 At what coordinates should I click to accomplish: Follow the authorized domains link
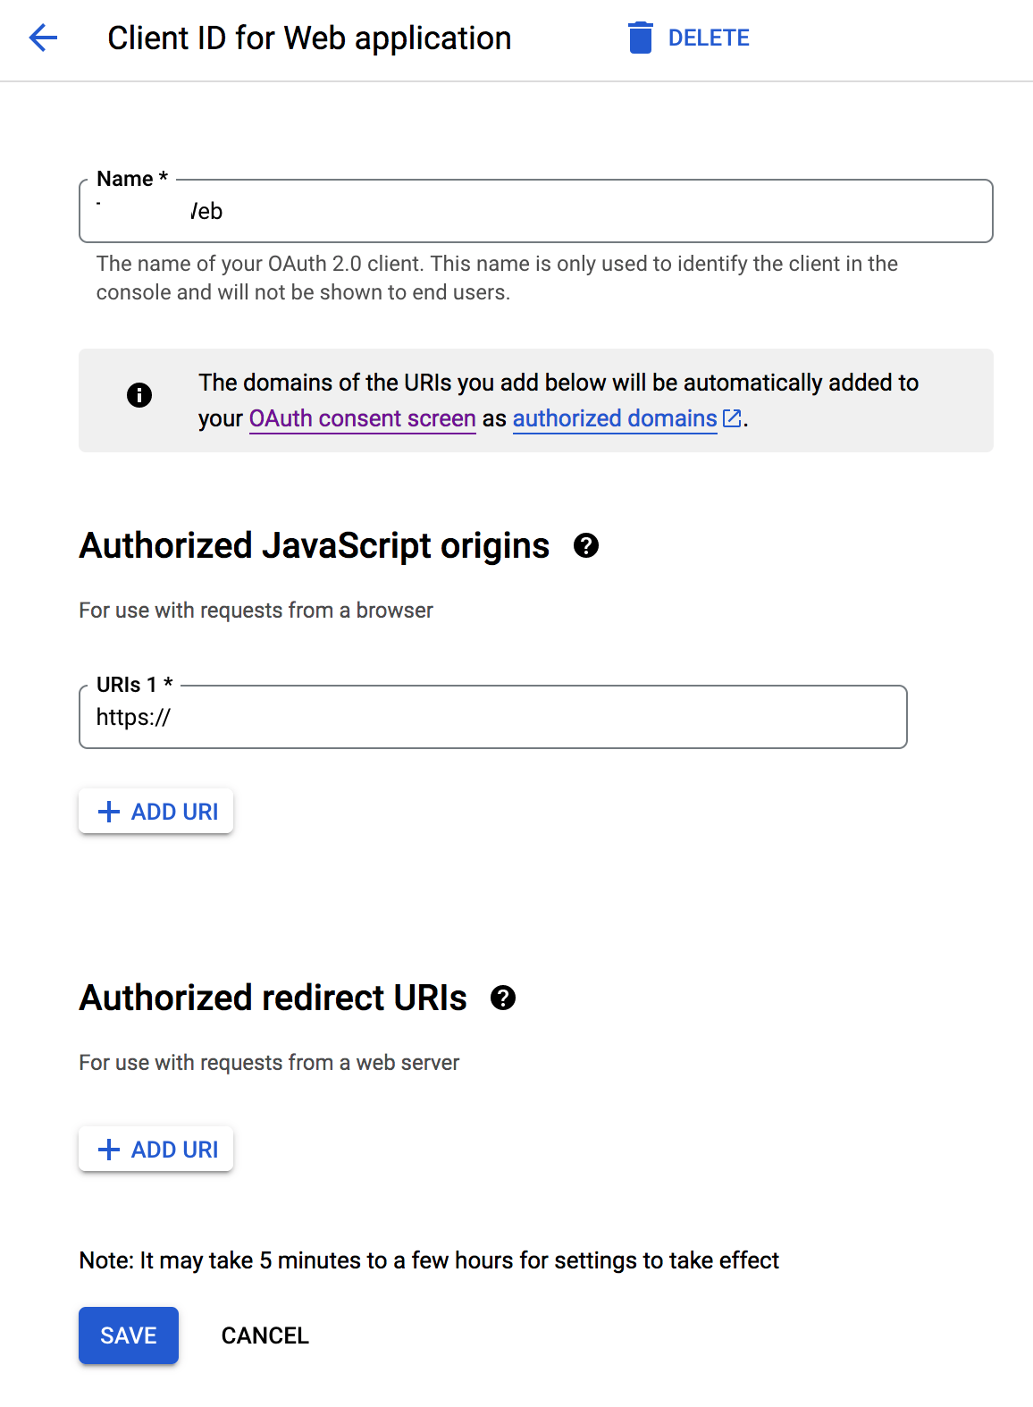[614, 418]
